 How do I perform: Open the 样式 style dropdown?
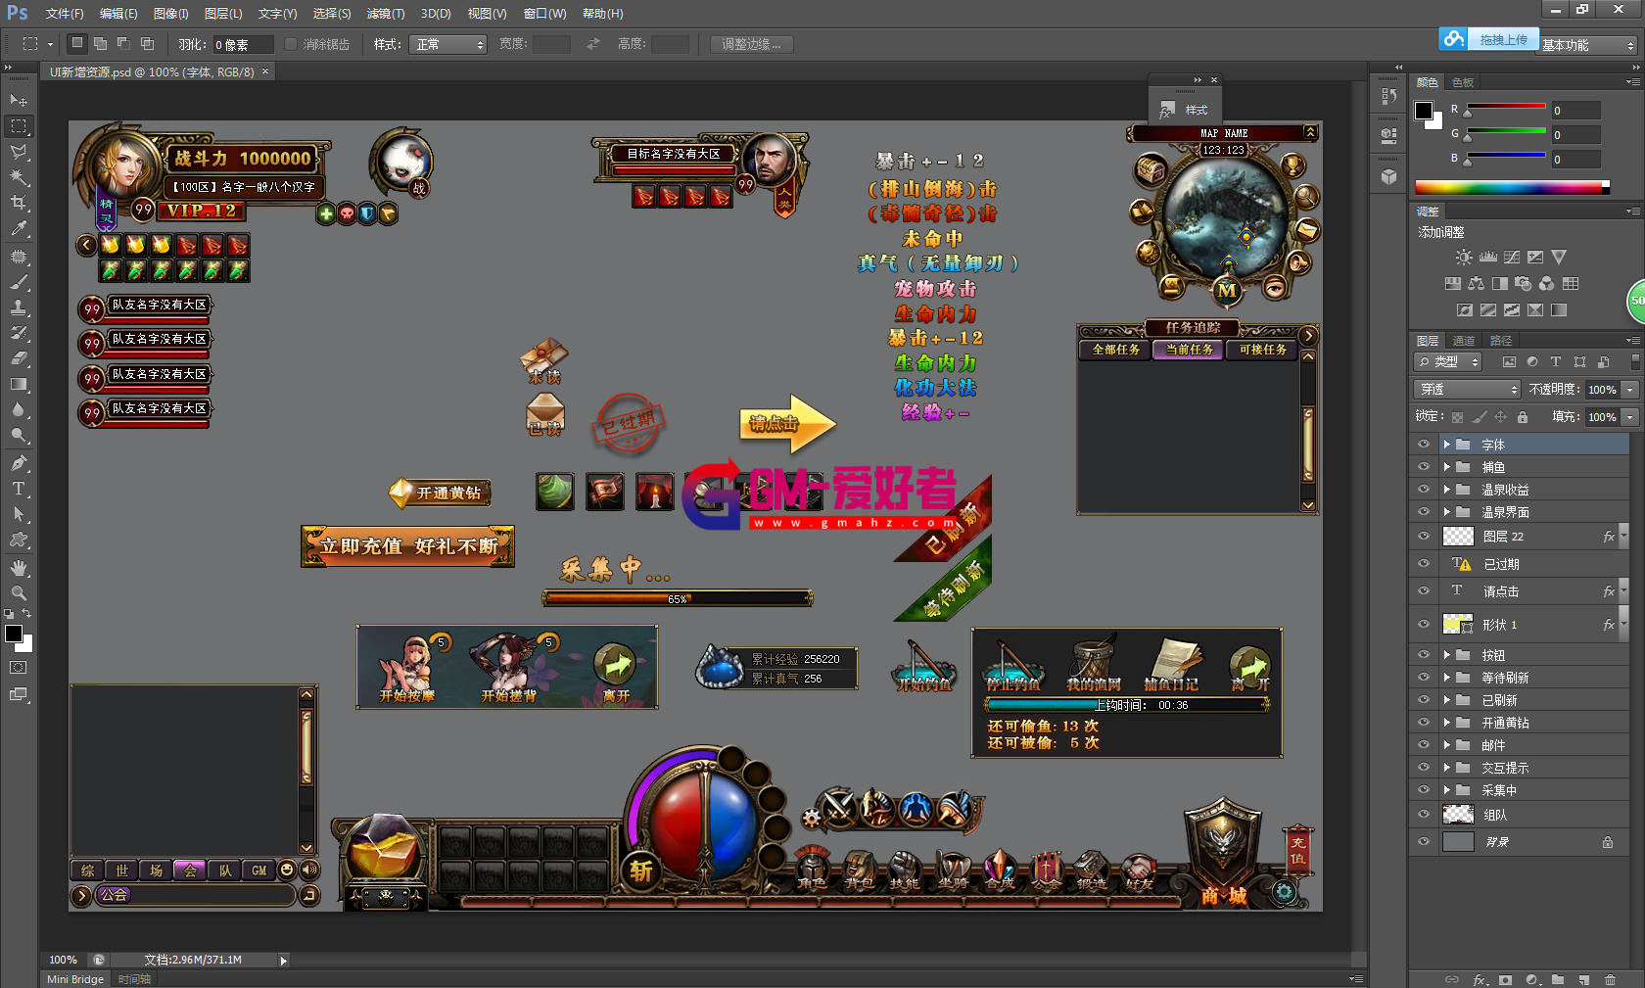[448, 44]
